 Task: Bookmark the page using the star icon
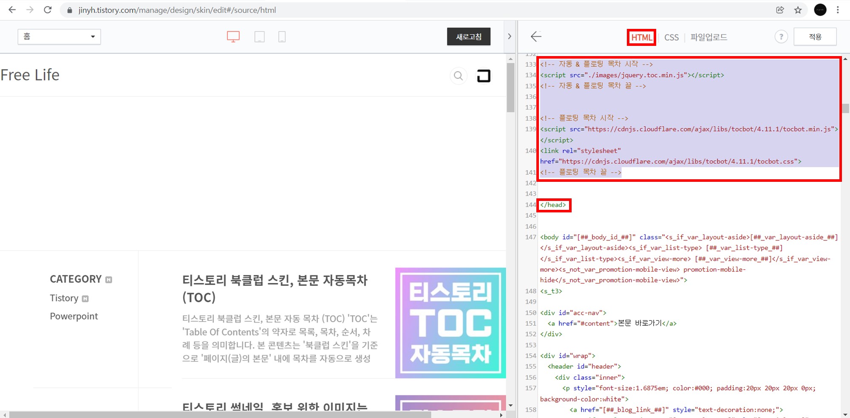point(798,10)
